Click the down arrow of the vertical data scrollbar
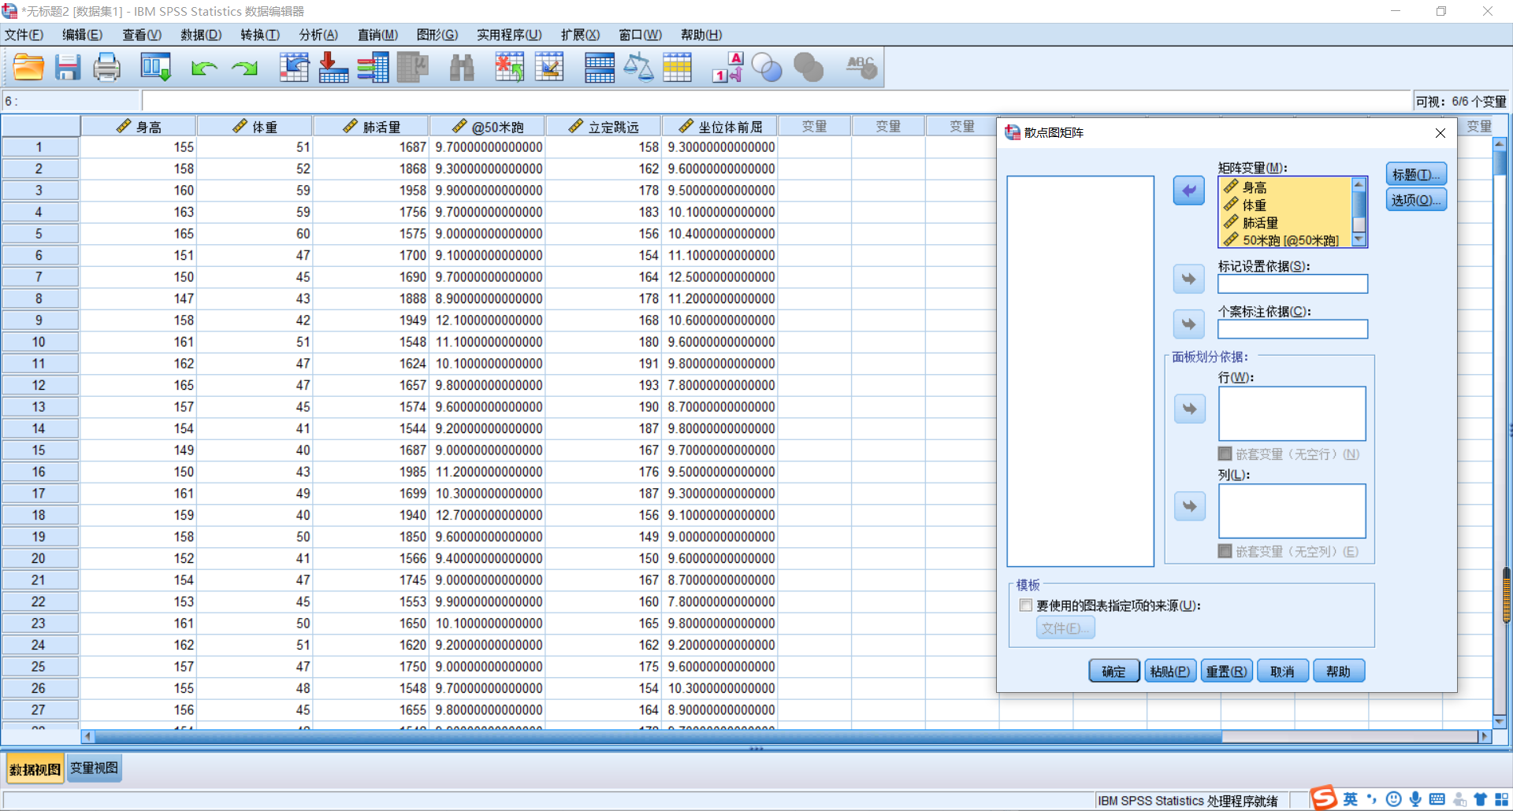Image resolution: width=1513 pixels, height=811 pixels. (1500, 721)
